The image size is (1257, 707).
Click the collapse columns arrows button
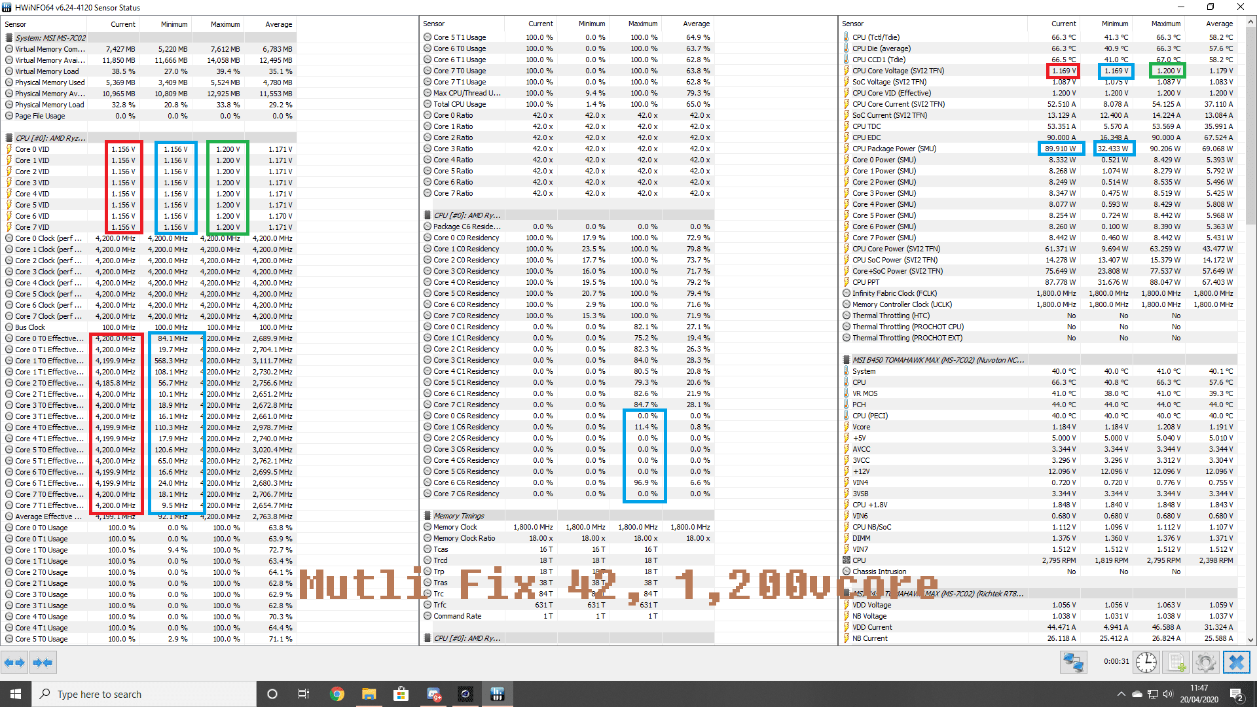pyautogui.click(x=43, y=663)
